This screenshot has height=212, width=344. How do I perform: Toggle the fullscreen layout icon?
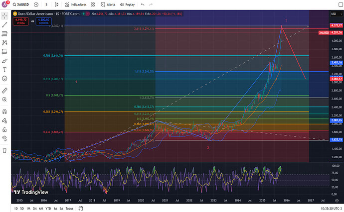[x=341, y=4]
